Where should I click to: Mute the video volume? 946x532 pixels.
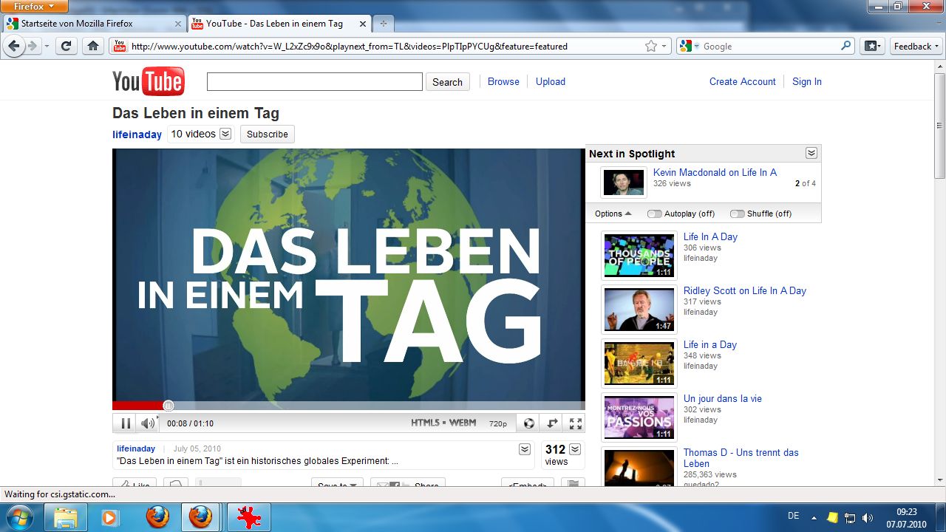point(146,423)
